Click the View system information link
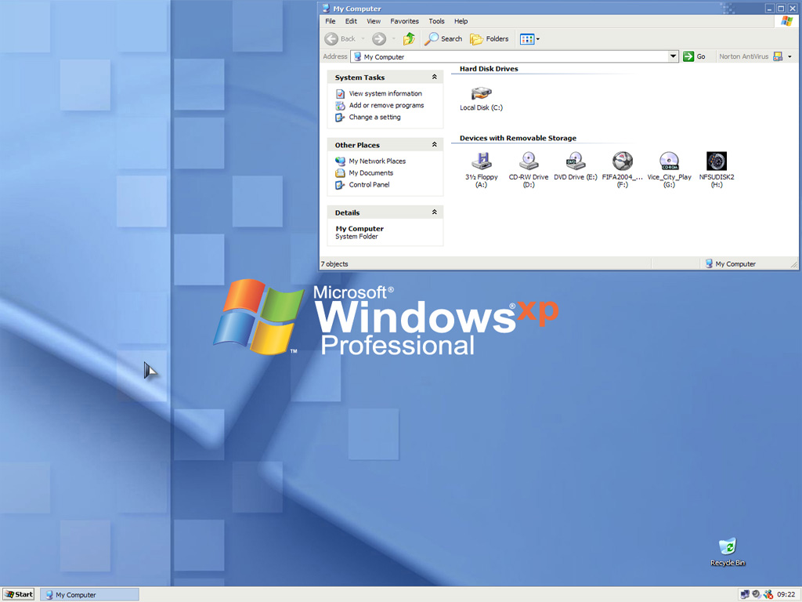802x602 pixels. (x=385, y=94)
